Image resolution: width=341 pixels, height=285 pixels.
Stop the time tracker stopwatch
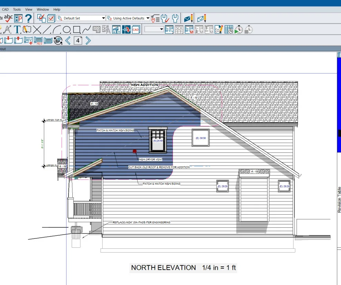(x=249, y=30)
